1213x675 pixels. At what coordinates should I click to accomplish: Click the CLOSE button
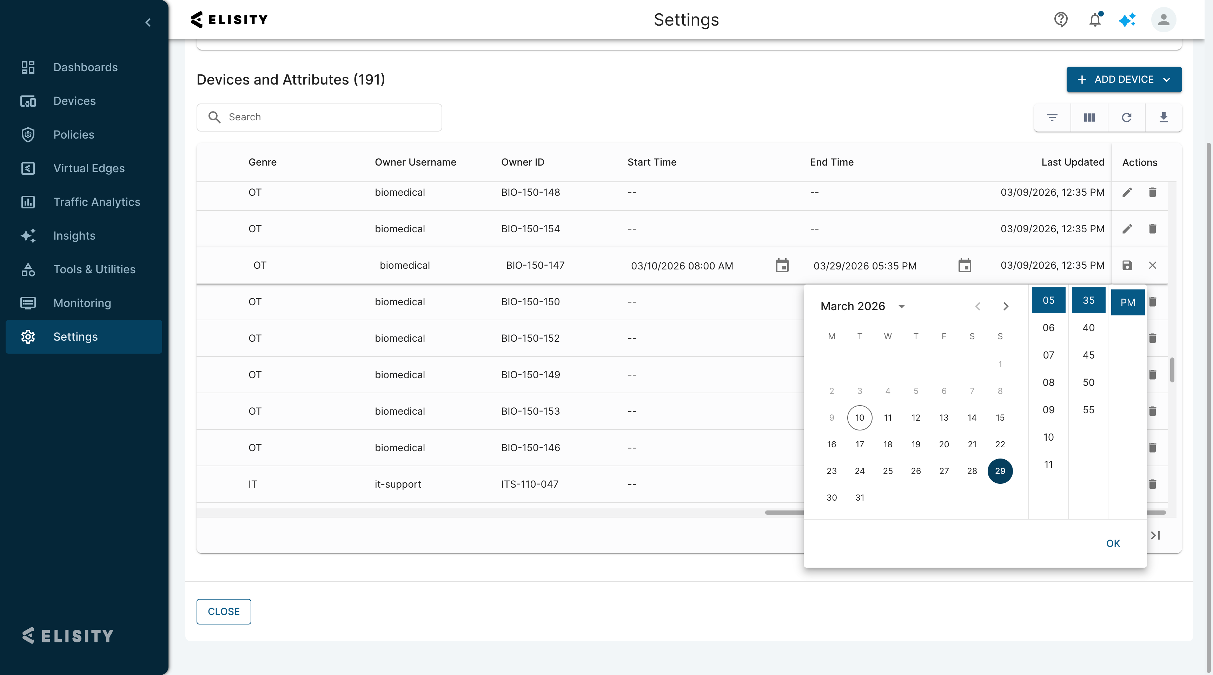(224, 611)
